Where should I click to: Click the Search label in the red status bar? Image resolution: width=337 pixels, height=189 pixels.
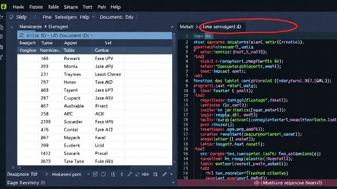coord(313,183)
